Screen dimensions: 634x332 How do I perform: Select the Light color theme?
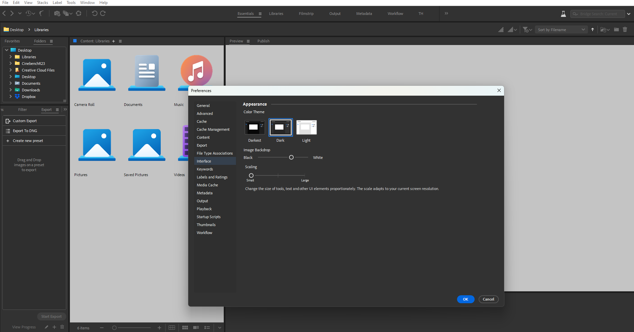click(x=306, y=127)
